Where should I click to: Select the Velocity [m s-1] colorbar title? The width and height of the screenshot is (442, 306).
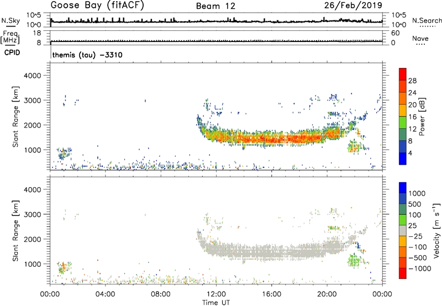click(436, 230)
